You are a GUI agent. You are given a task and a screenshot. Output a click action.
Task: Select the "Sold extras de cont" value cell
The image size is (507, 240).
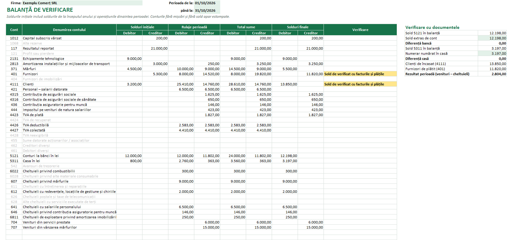click(492, 38)
